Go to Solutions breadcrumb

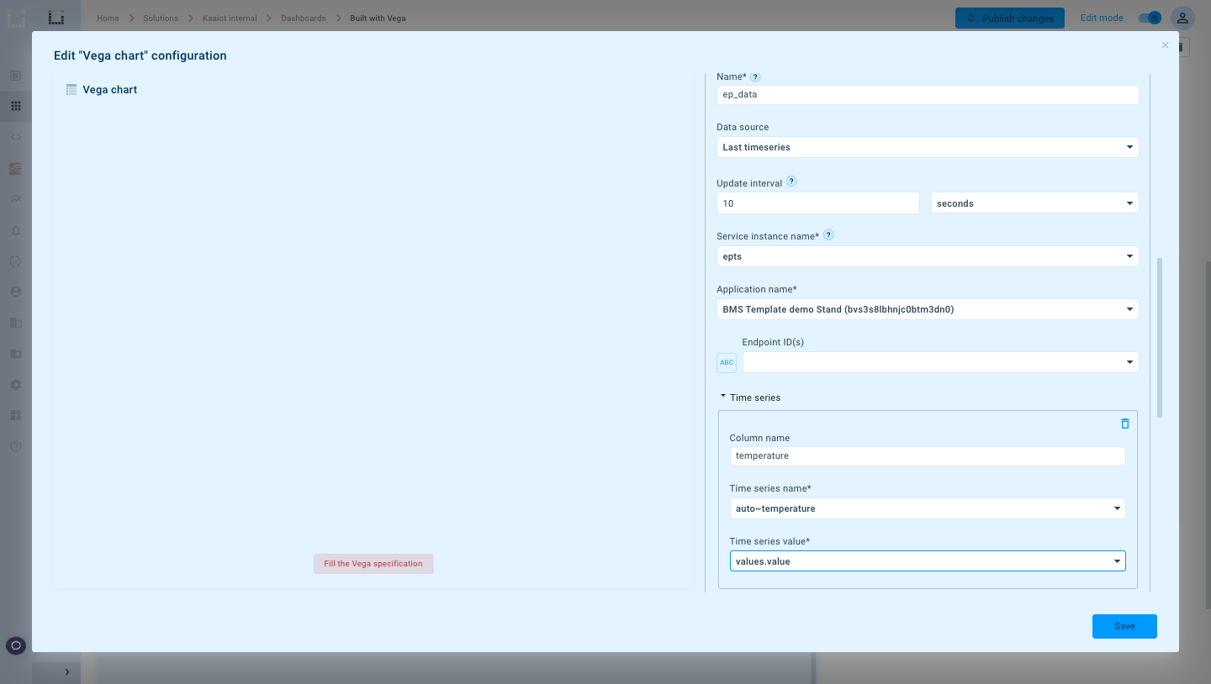pyautogui.click(x=161, y=18)
